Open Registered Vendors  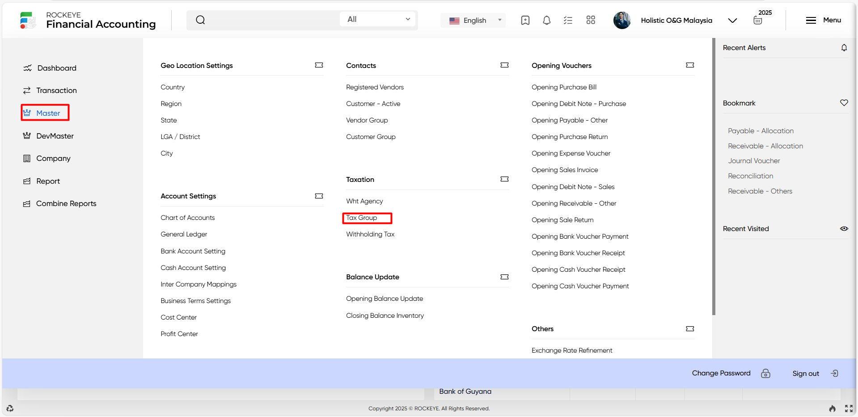pos(375,87)
